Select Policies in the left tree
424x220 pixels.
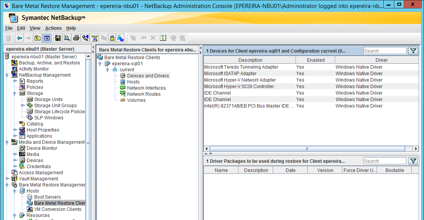click(35, 87)
